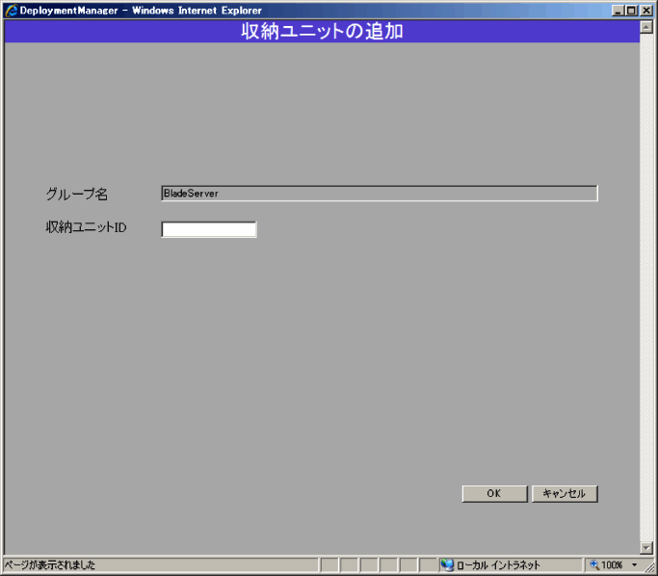The width and height of the screenshot is (658, 576).
Task: Click the 収納ユニットの追加 heading
Action: click(x=323, y=32)
